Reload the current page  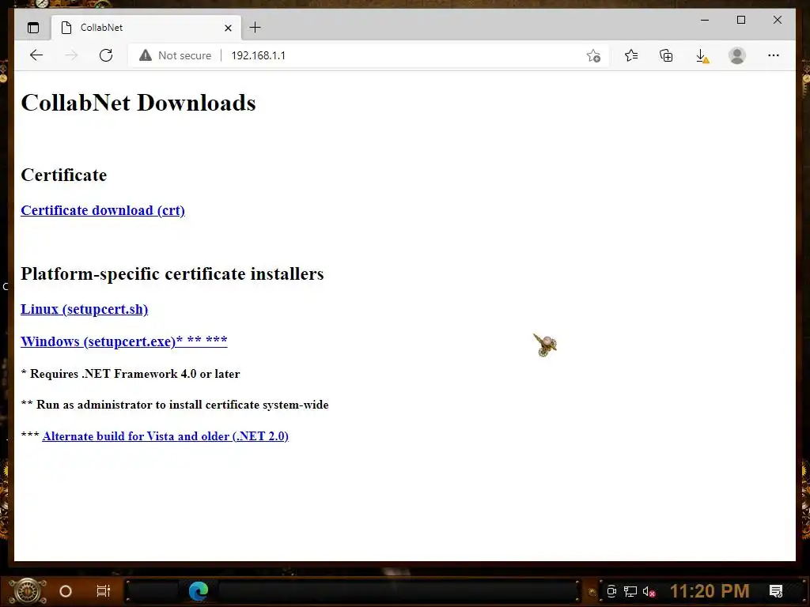[x=106, y=55]
